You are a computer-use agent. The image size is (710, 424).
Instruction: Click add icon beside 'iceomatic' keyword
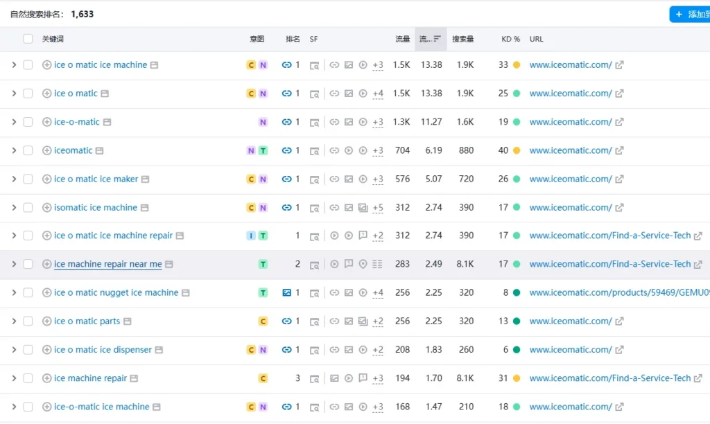46,150
